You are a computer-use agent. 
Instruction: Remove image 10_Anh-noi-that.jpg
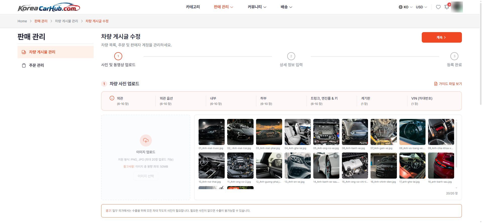tap(221, 156)
